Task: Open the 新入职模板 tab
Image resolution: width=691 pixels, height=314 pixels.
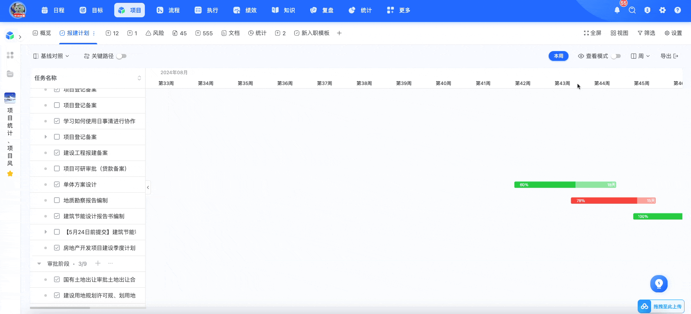Action: [x=312, y=33]
